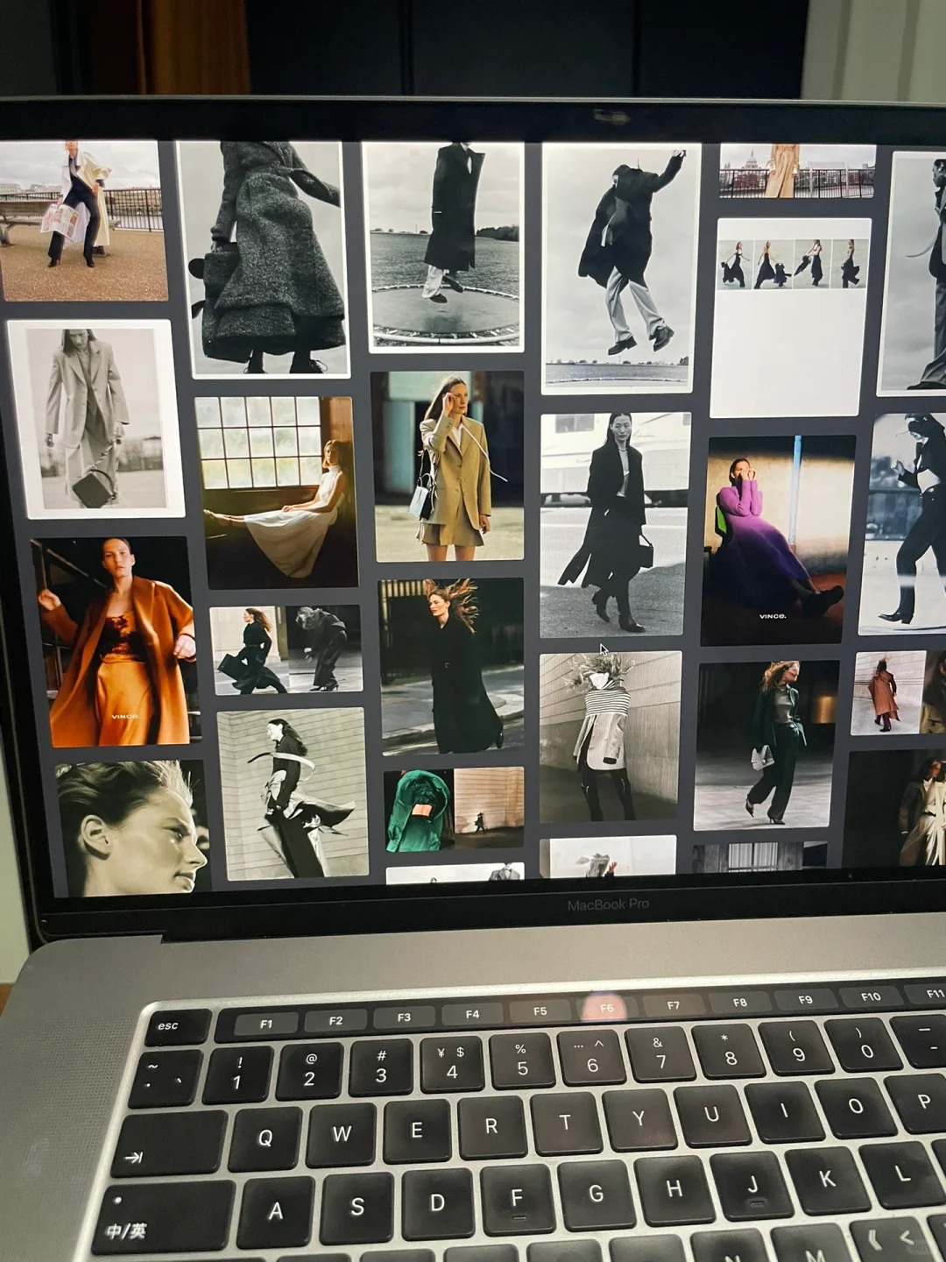Image resolution: width=946 pixels, height=1262 pixels.
Task: Select the woman in white dress by window
Action: (276, 492)
